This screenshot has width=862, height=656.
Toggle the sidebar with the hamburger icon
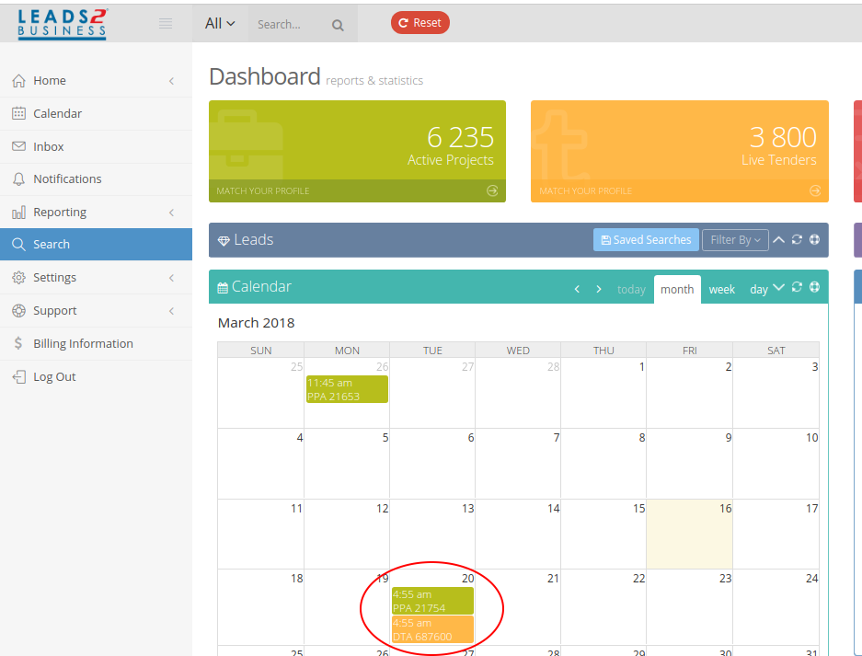pos(166,23)
